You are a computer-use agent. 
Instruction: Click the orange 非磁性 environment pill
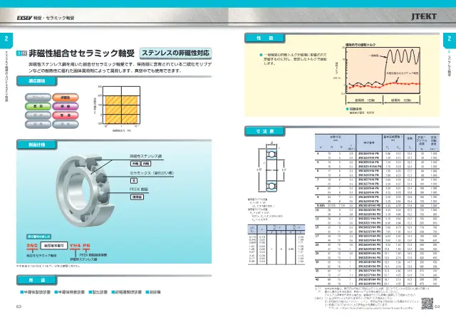coord(66,98)
